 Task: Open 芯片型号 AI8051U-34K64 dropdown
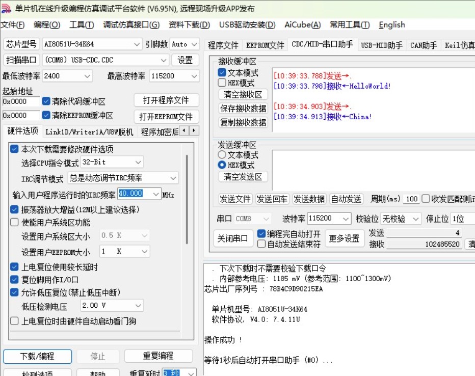pos(92,44)
